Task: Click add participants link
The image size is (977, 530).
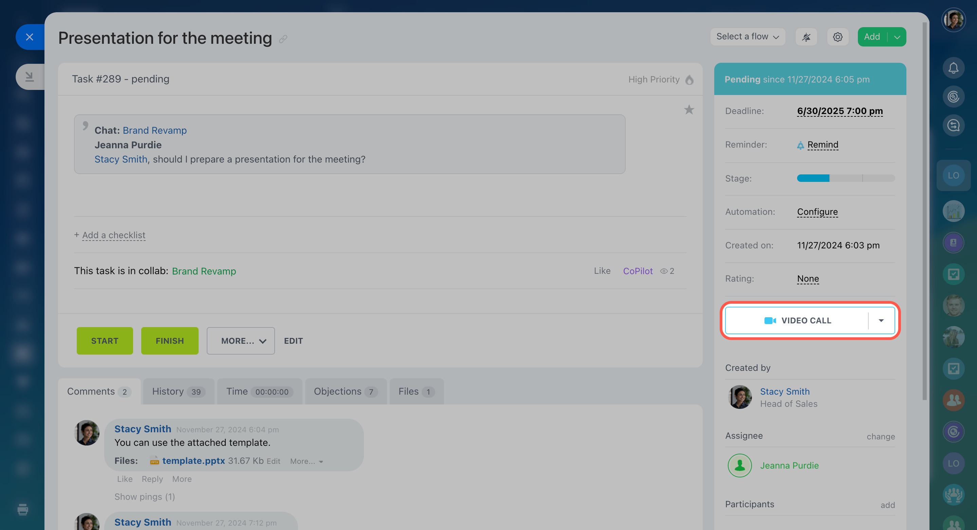Action: point(887,505)
